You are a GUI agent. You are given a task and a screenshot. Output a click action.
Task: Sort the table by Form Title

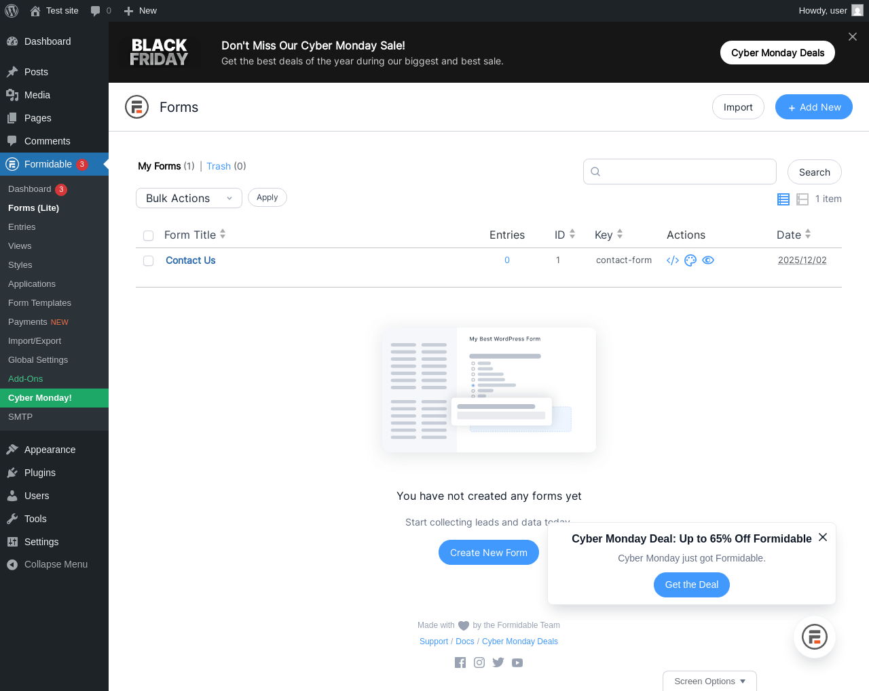(x=195, y=235)
